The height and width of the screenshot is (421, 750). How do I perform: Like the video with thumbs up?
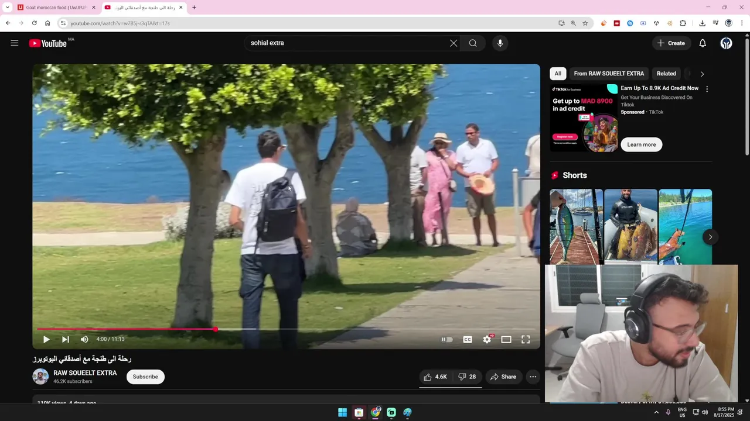435,377
